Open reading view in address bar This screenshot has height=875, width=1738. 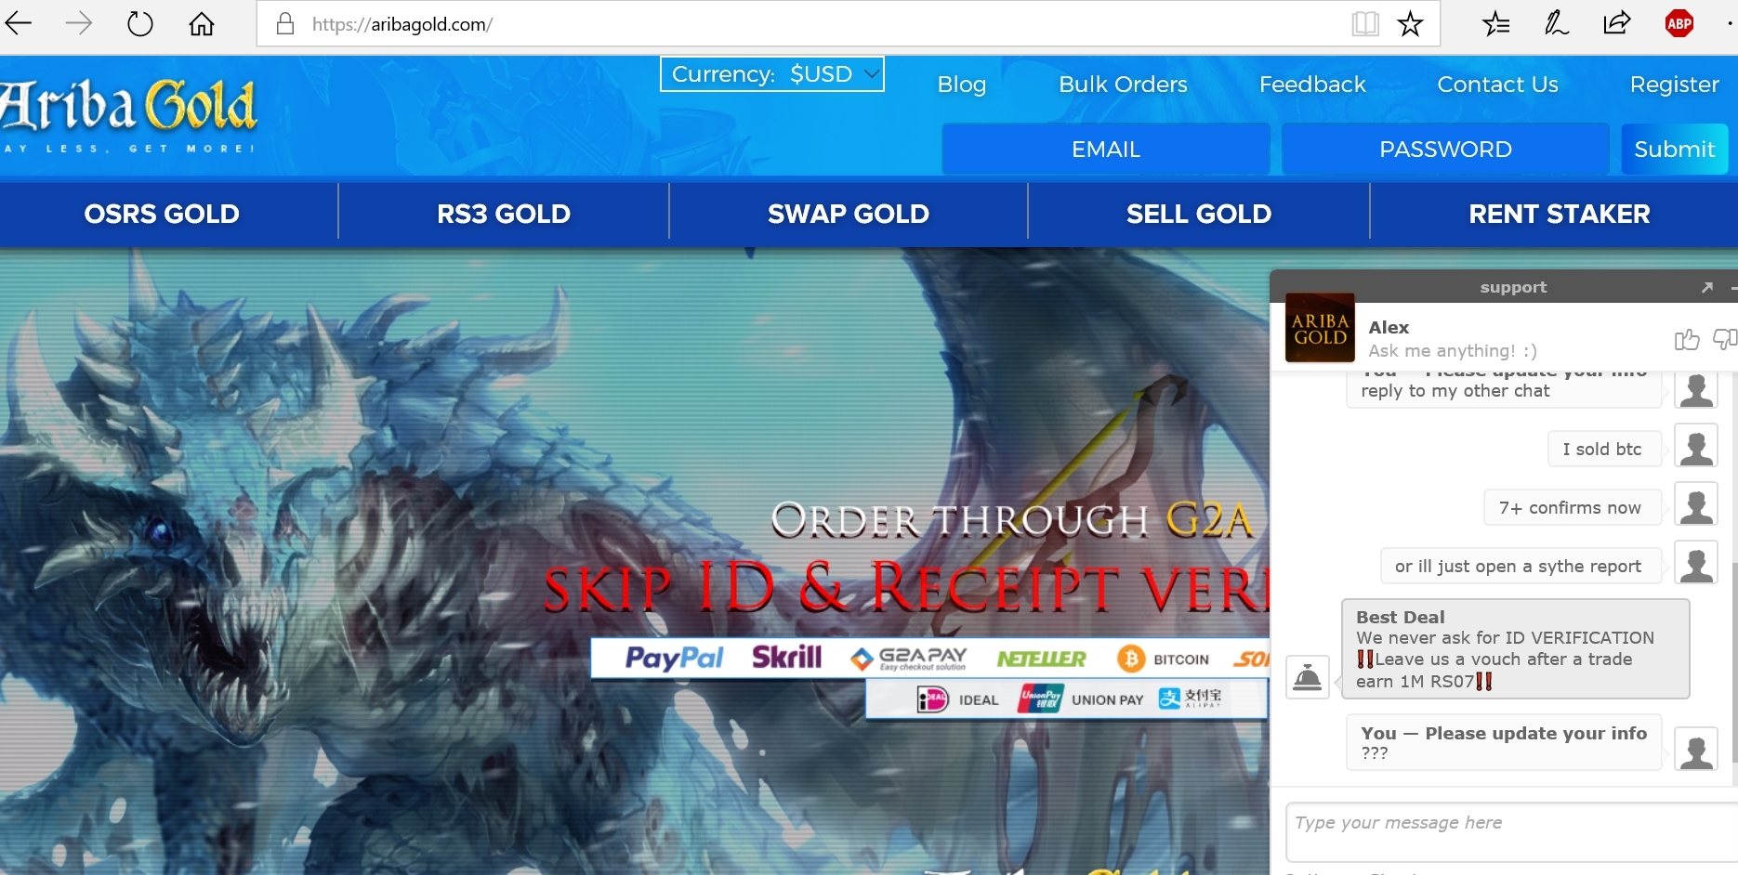[1365, 23]
